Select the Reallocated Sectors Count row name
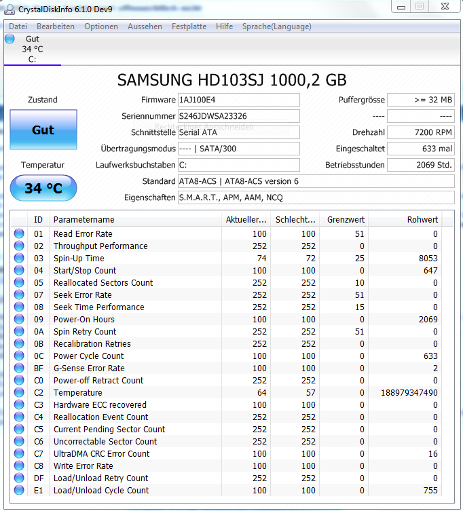463x511 pixels. click(x=103, y=282)
